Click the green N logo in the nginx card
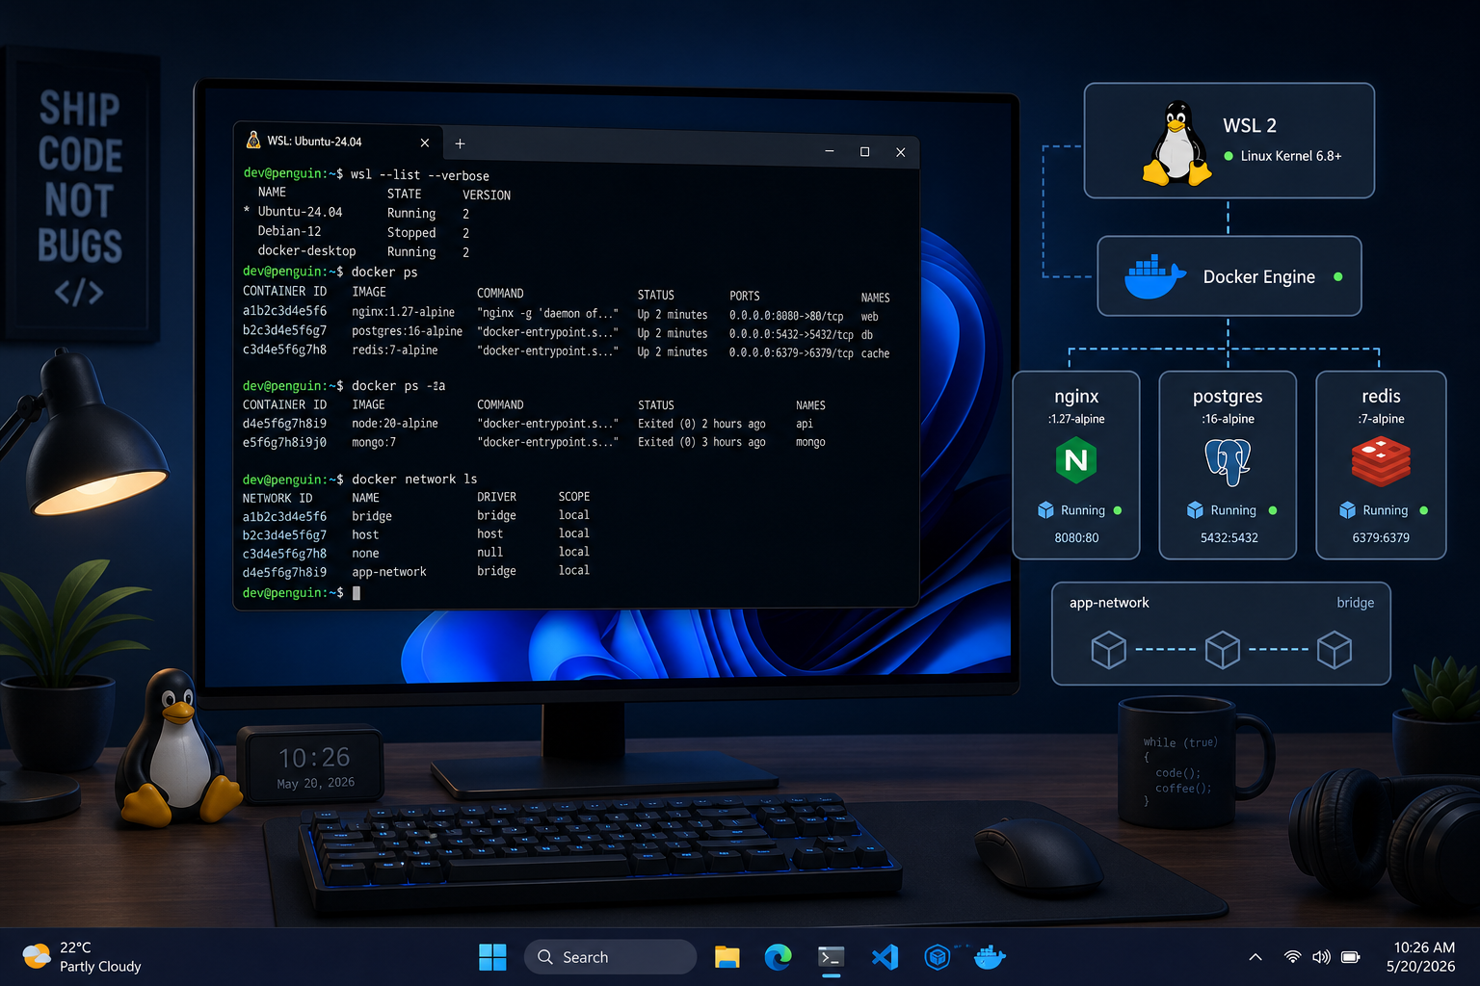 pyautogui.click(x=1076, y=460)
